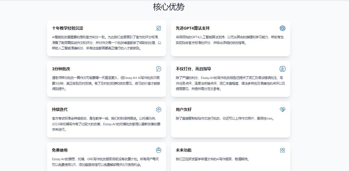Image resolution: width=349 pixels, height=171 pixels.
Task: Select the 十年教学经验沉淀 card title
Action: point(67,28)
